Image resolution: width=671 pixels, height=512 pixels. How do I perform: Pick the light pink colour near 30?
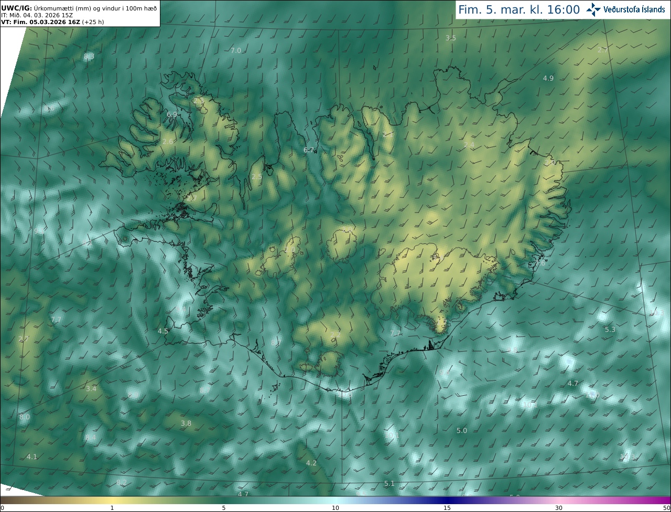(559, 500)
